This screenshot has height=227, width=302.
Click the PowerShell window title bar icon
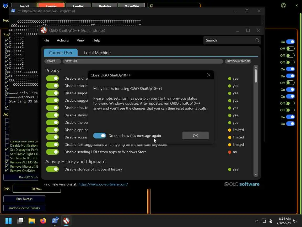point(13,11)
